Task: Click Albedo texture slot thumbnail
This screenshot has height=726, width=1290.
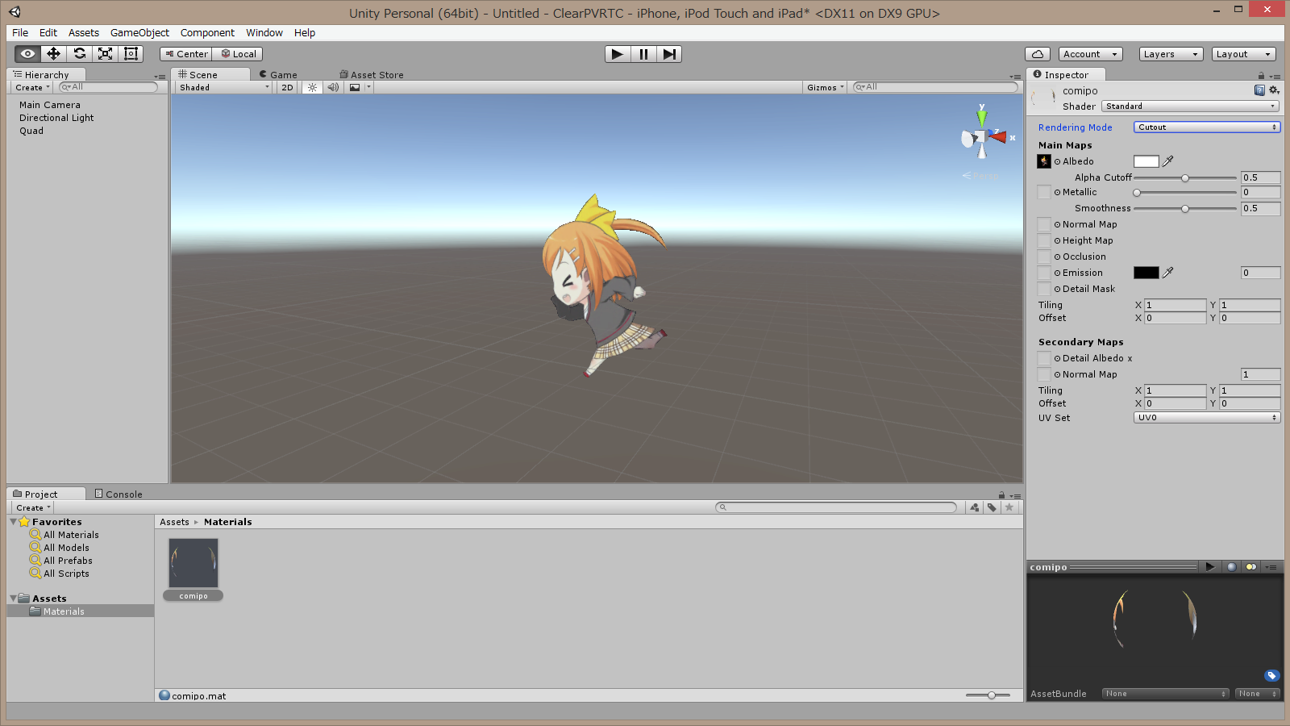Action: point(1044,161)
